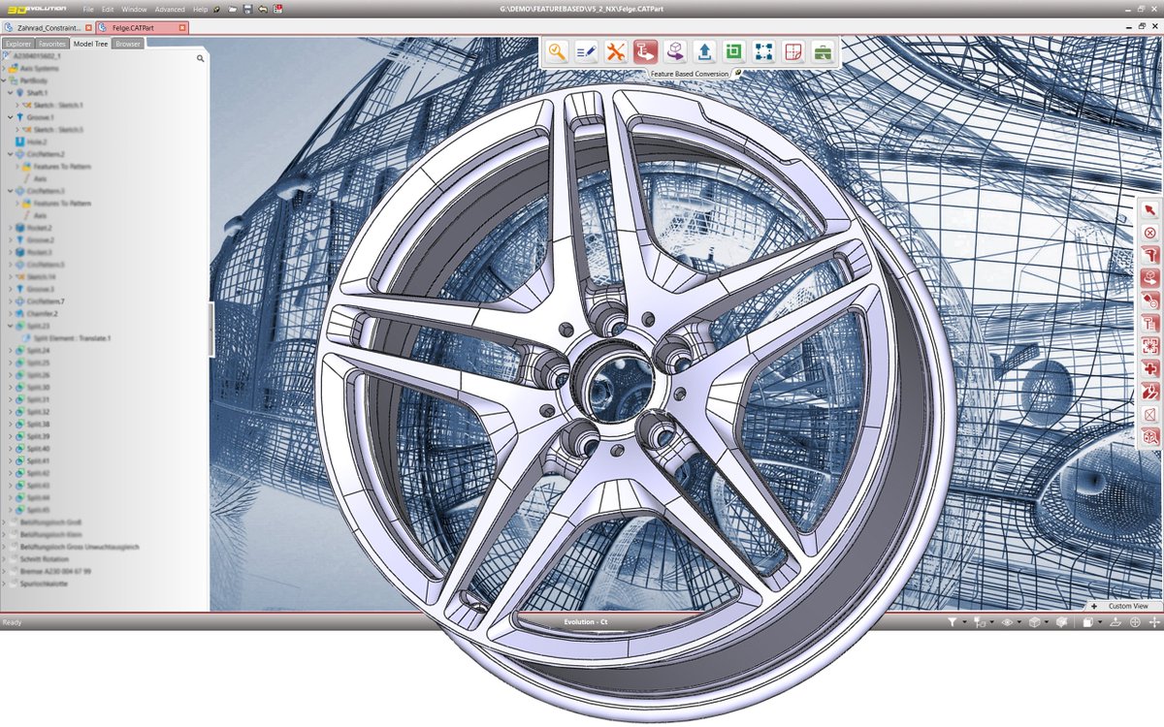Click the search magnifier in the Model Tree panel
The height and width of the screenshot is (727, 1164).
coord(200,58)
